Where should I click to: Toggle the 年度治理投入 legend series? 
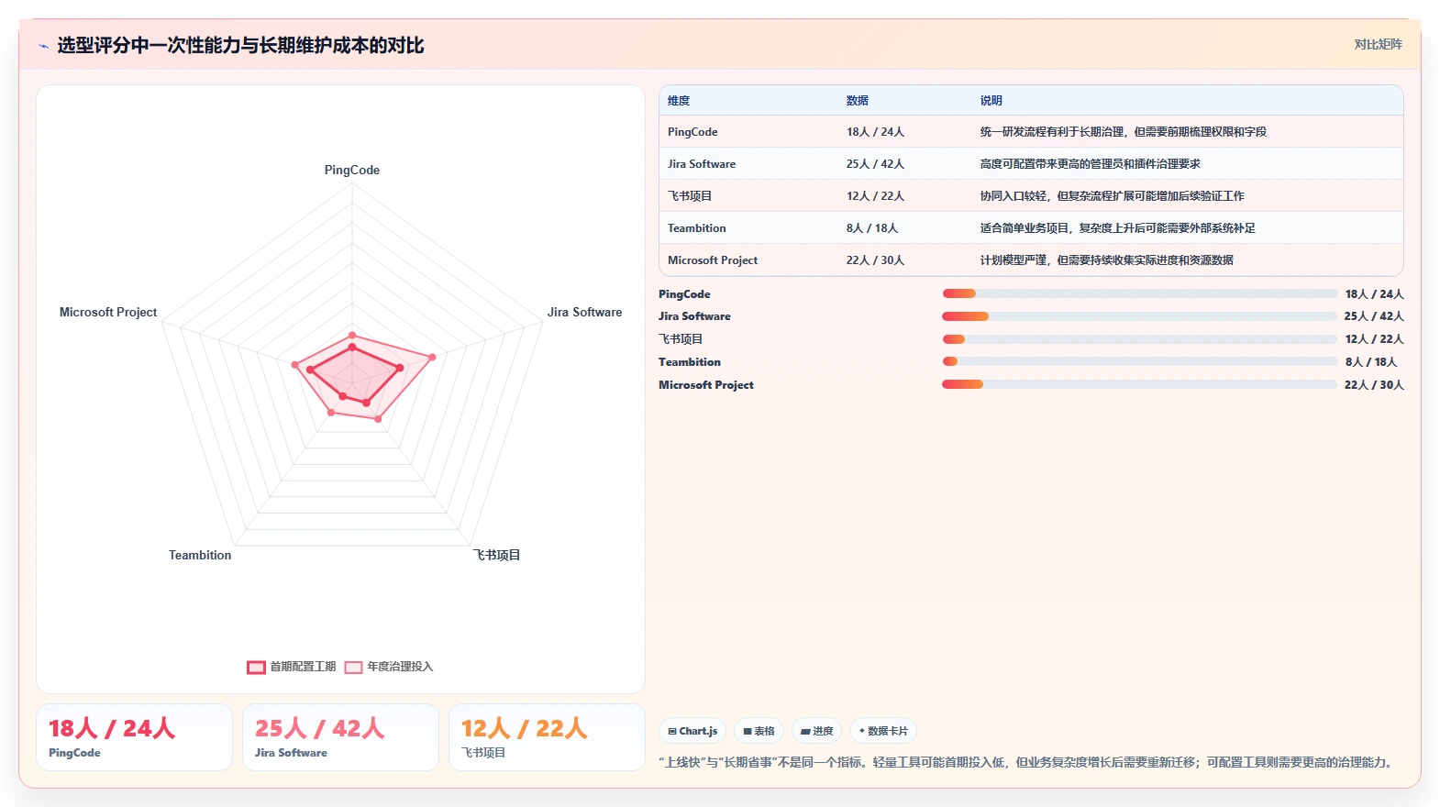click(x=388, y=667)
